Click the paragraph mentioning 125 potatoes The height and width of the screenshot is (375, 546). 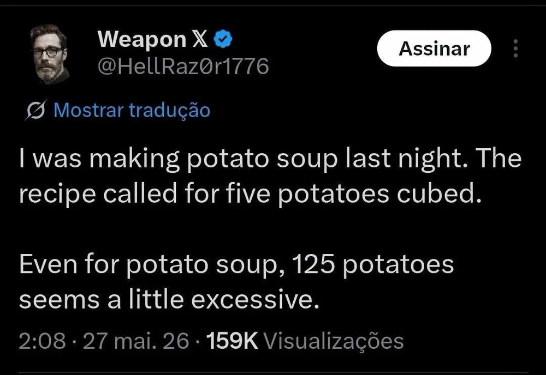(236, 282)
